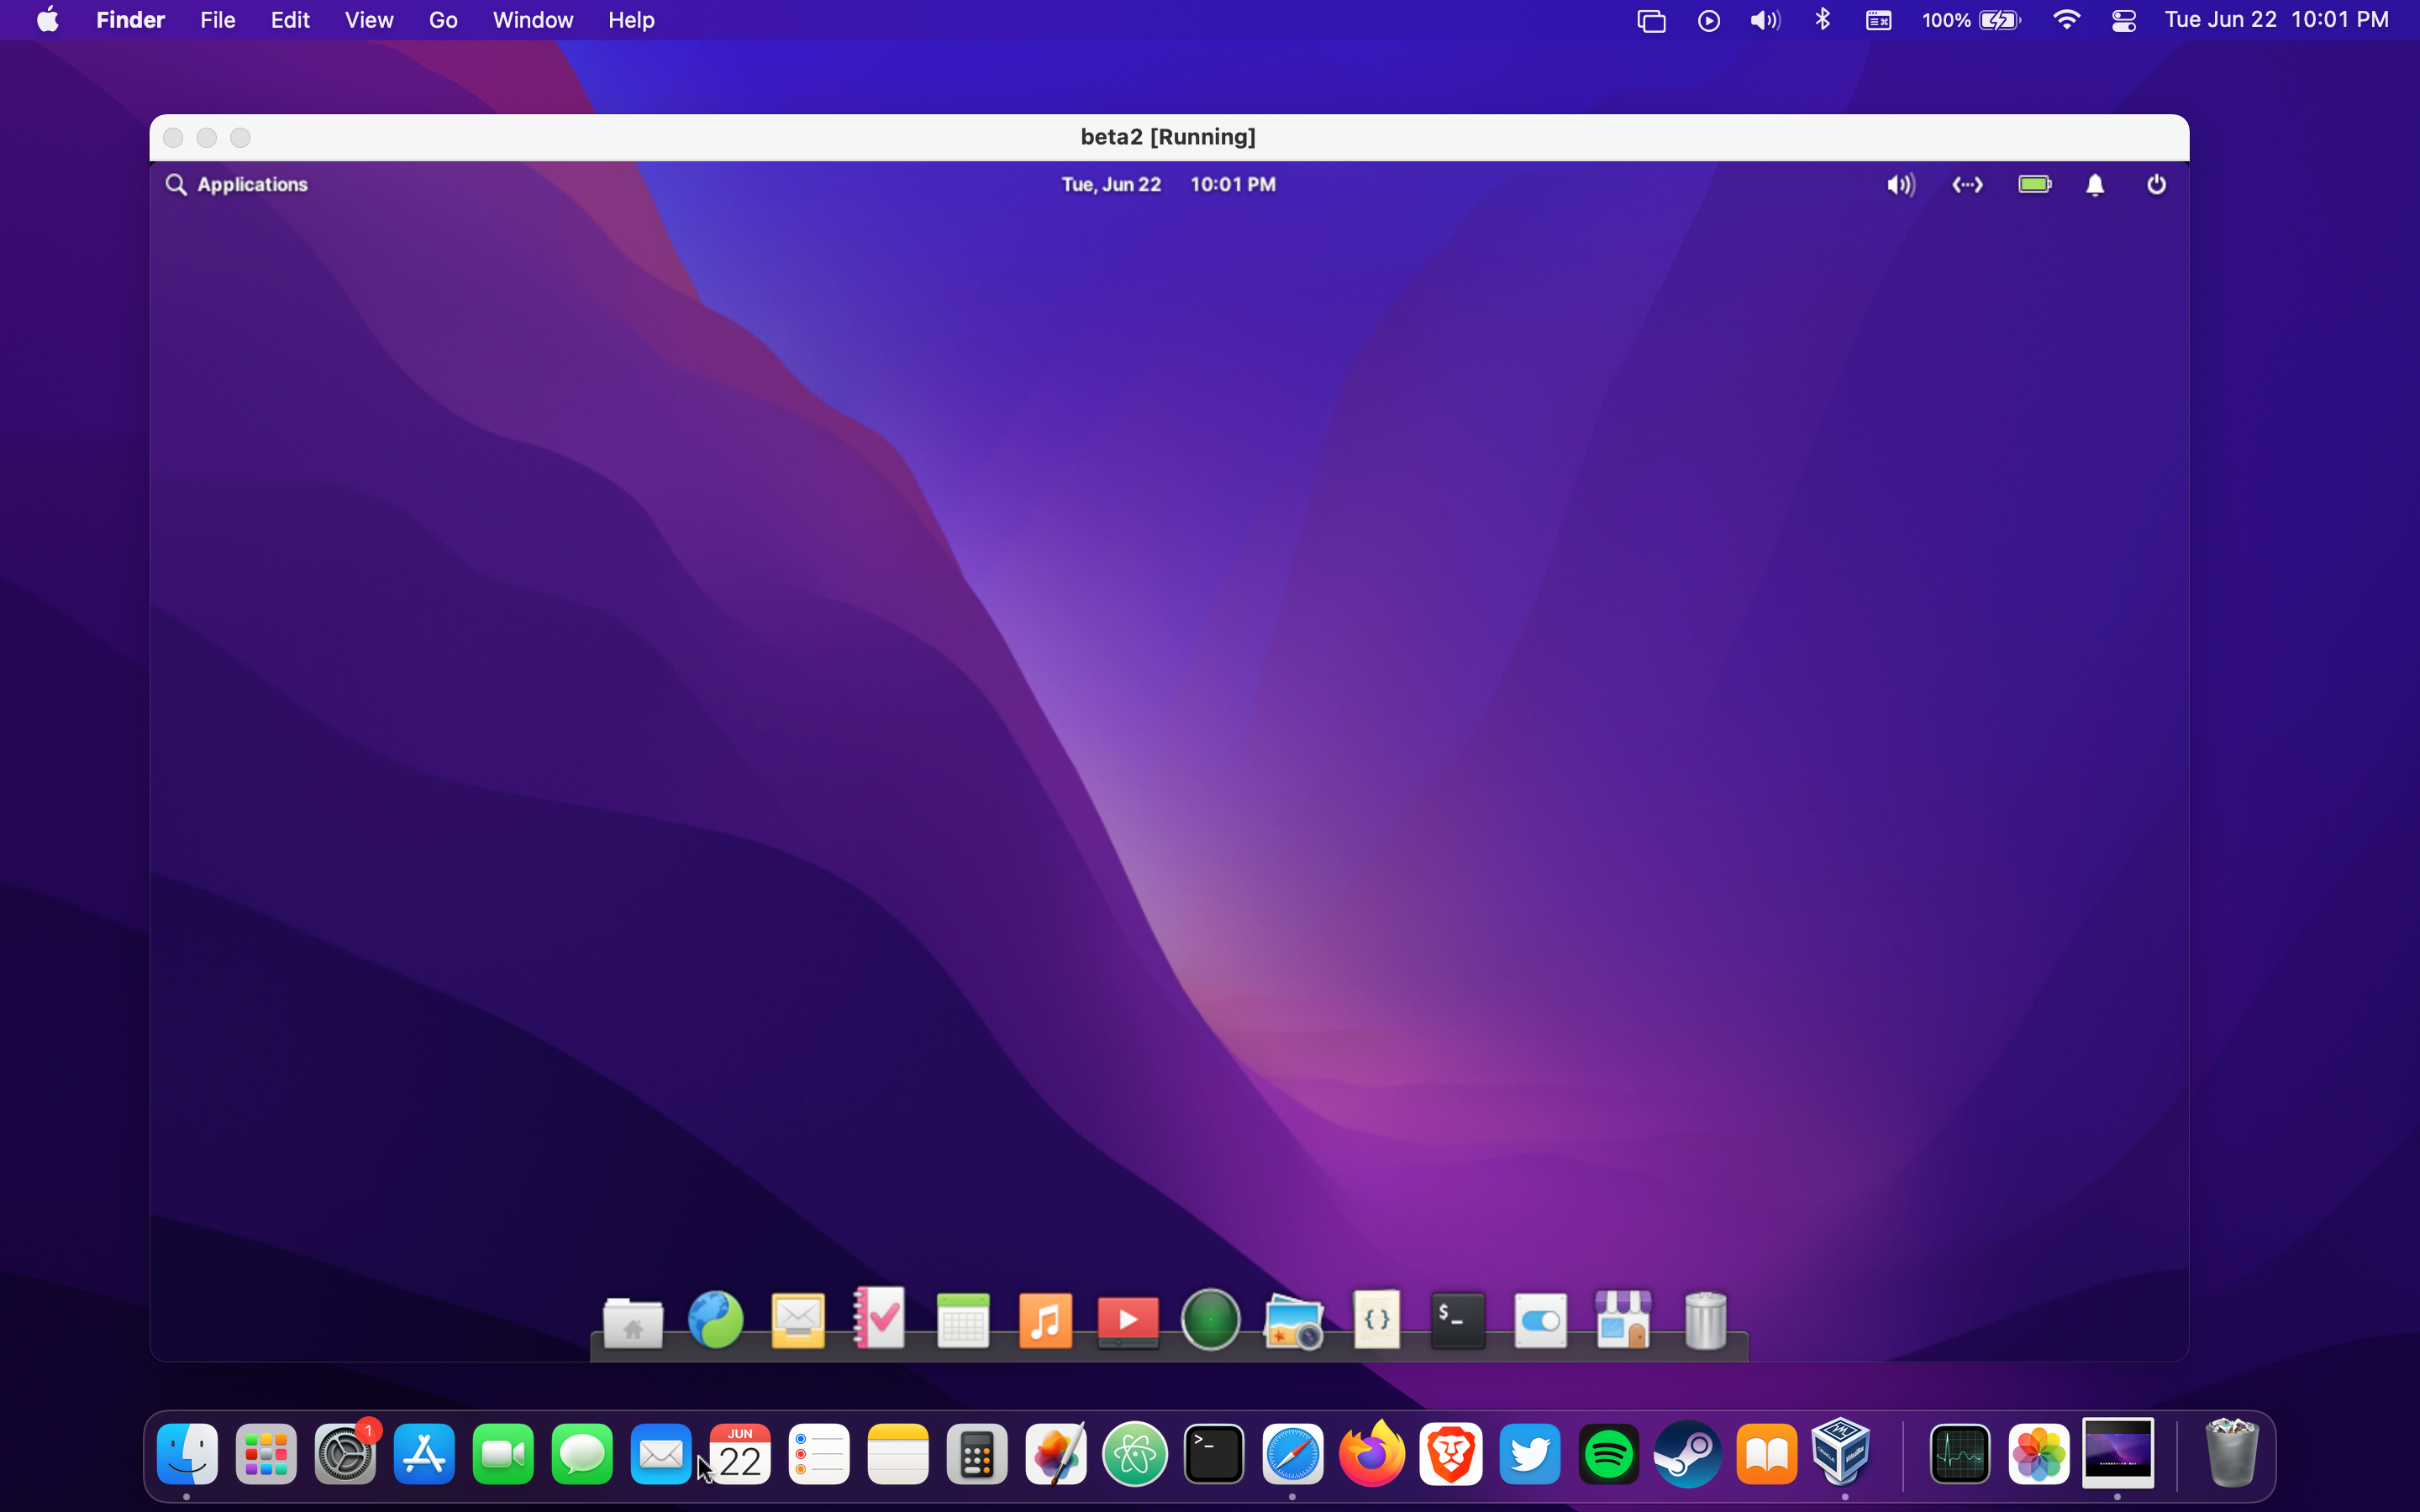
Task: Open the volume slider from the macOS sound icon
Action: pos(1763,19)
